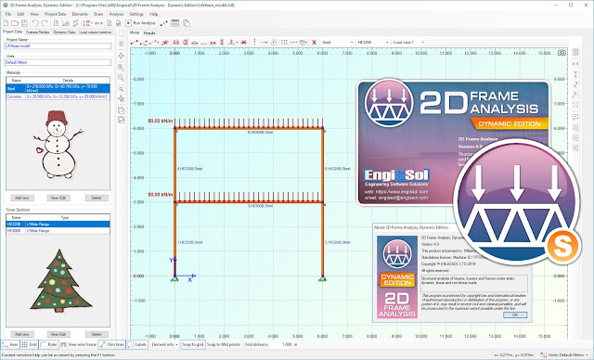Expand the Load case 1 dropdown
Image resolution: width=594 pixels, height=360 pixels.
pyautogui.click(x=408, y=43)
